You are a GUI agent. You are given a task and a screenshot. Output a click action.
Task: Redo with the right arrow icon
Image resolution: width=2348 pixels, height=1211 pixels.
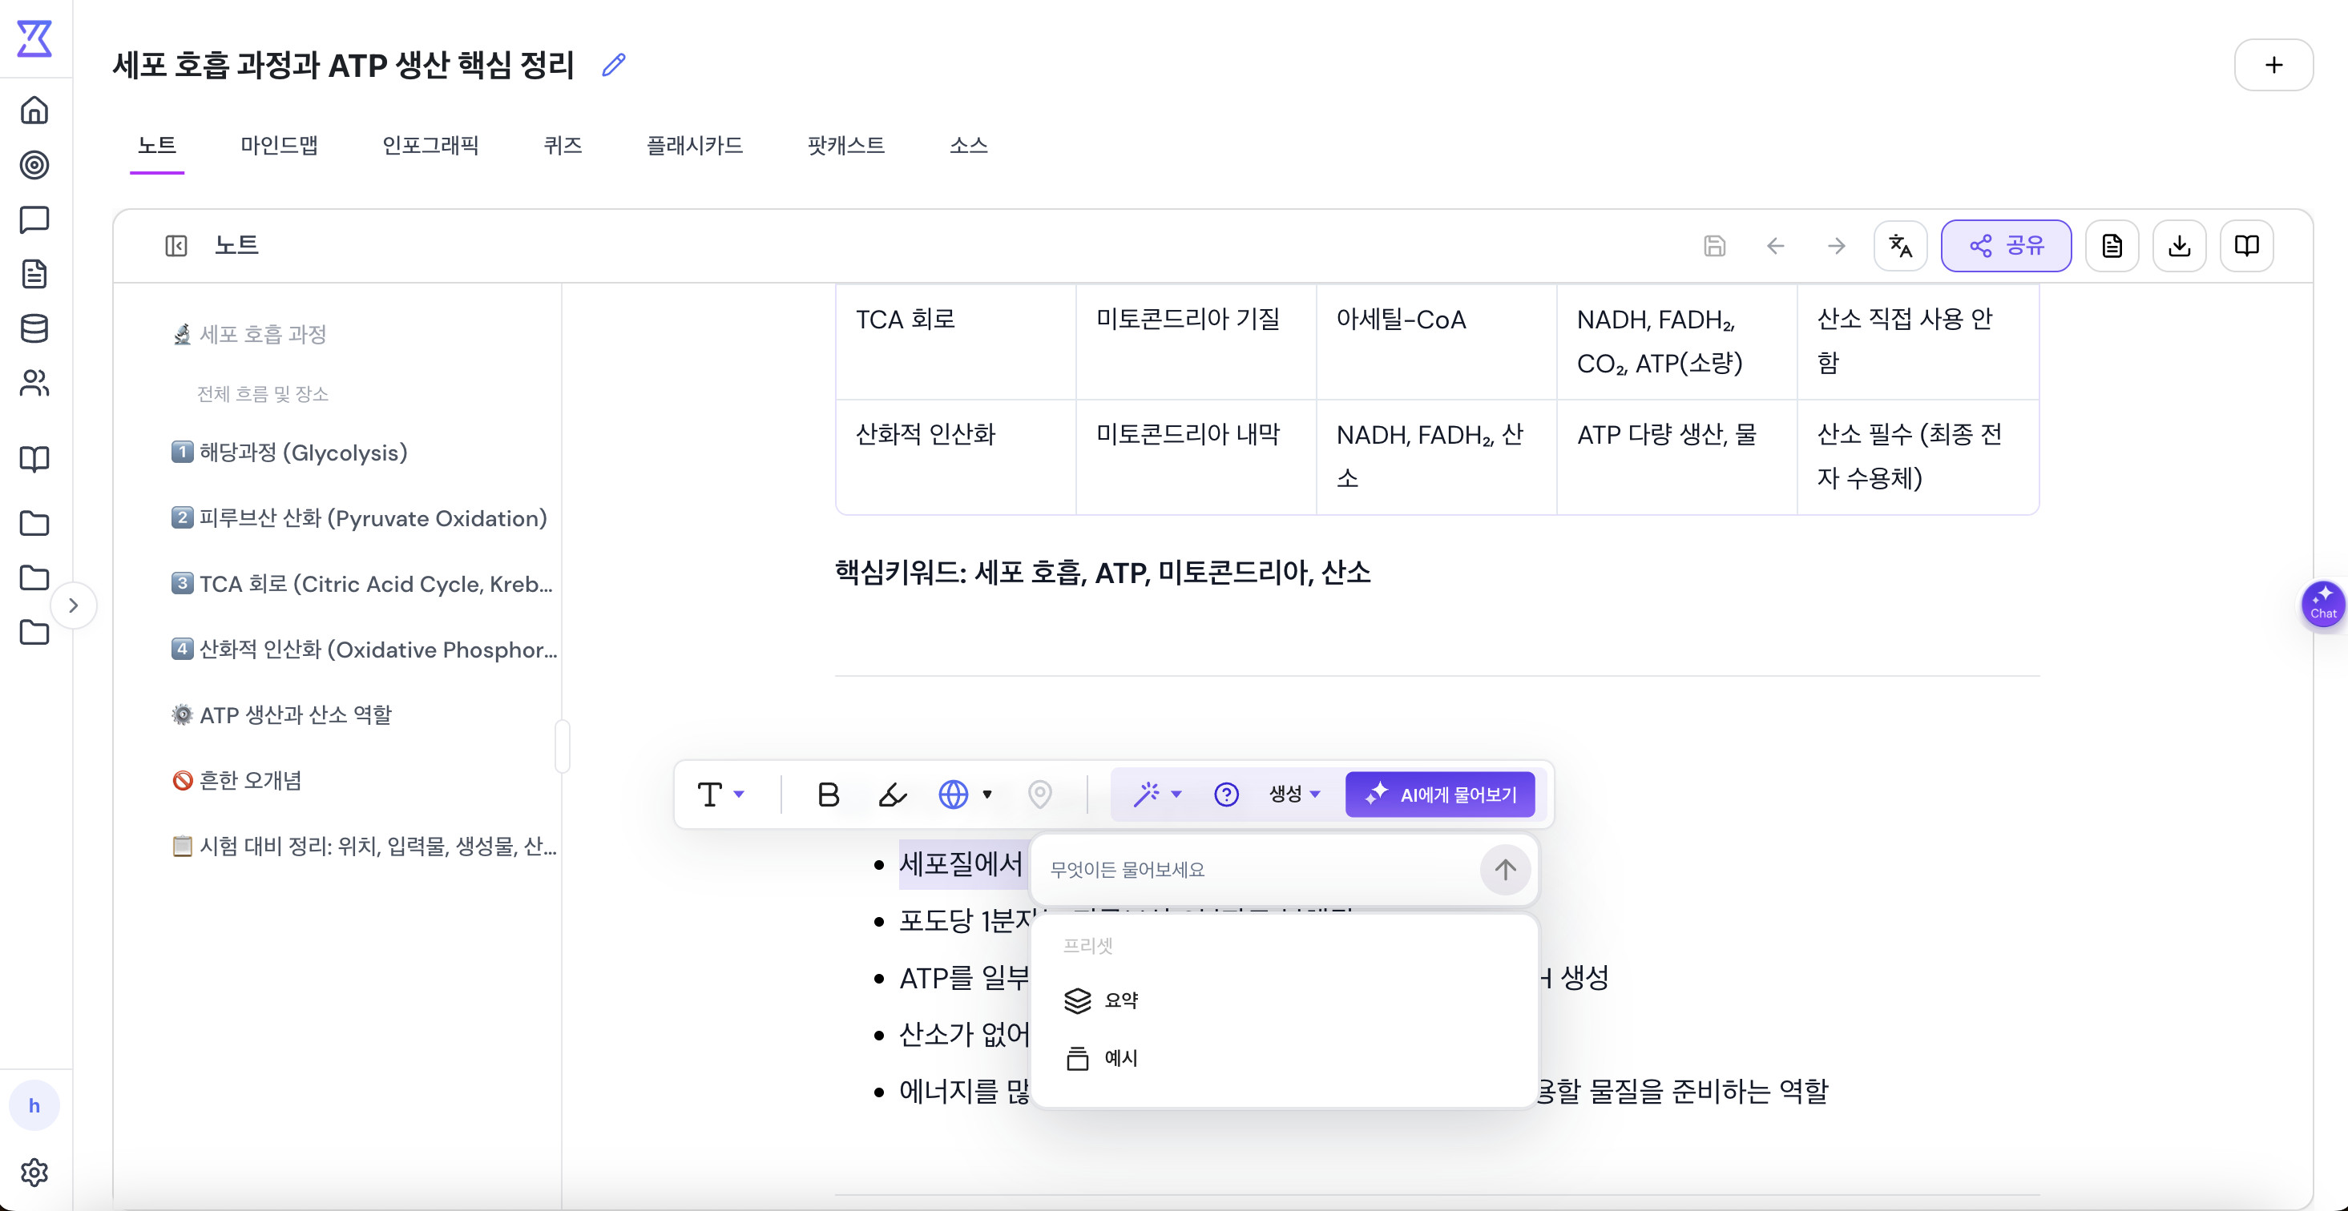point(1837,245)
